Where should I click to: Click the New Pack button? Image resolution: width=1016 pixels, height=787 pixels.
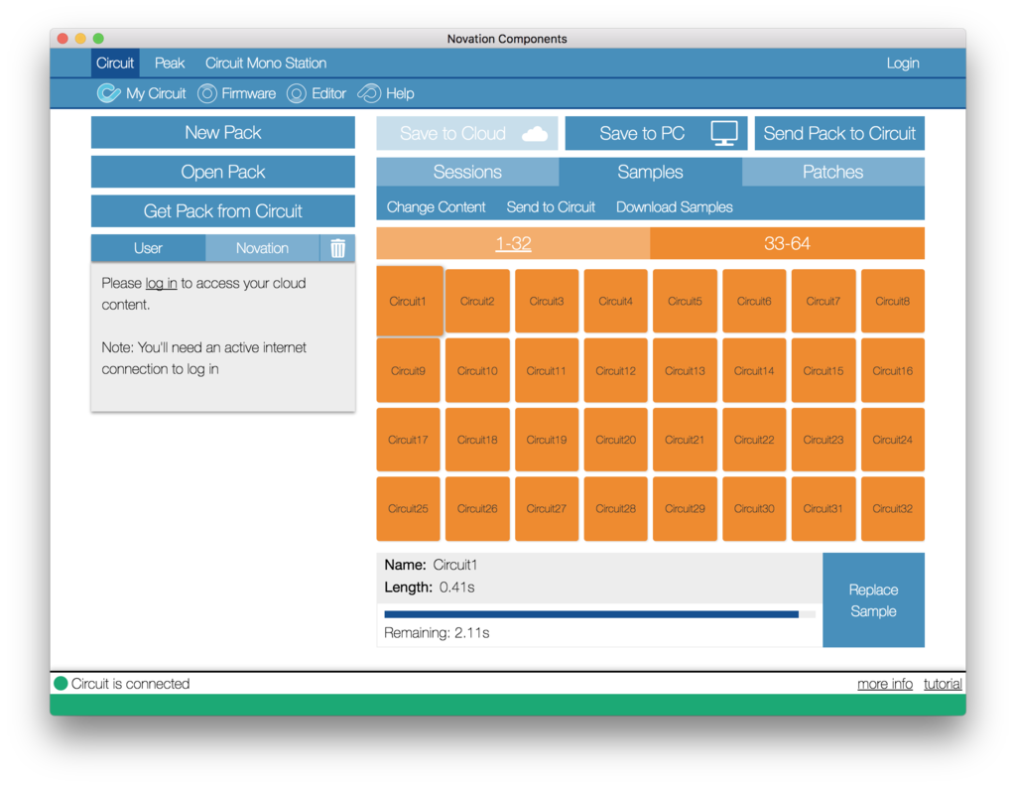(223, 133)
